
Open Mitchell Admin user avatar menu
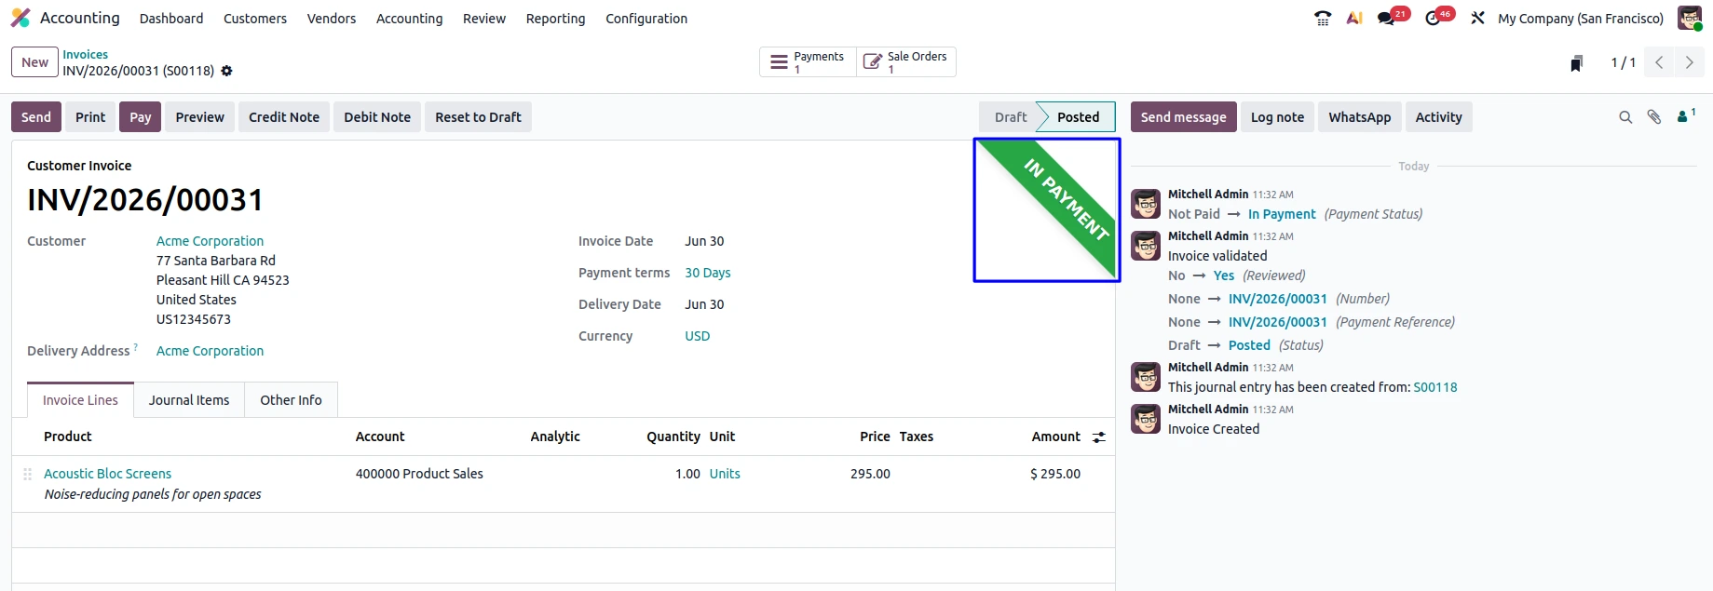tap(1690, 18)
